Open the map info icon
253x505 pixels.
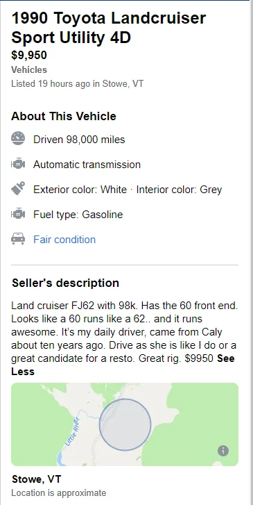pyautogui.click(x=223, y=451)
